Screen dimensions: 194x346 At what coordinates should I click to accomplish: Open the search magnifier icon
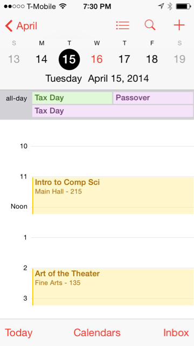point(150,25)
